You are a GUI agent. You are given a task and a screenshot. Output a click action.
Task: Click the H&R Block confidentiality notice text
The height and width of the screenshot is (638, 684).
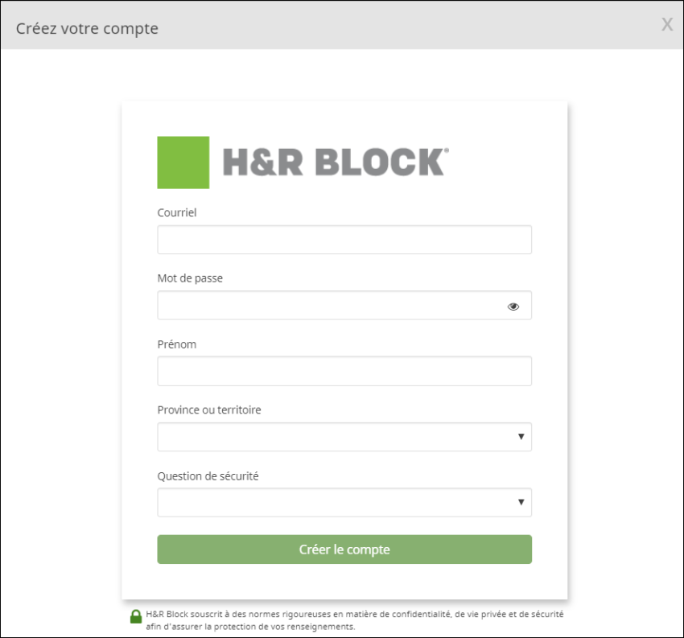[x=355, y=620]
